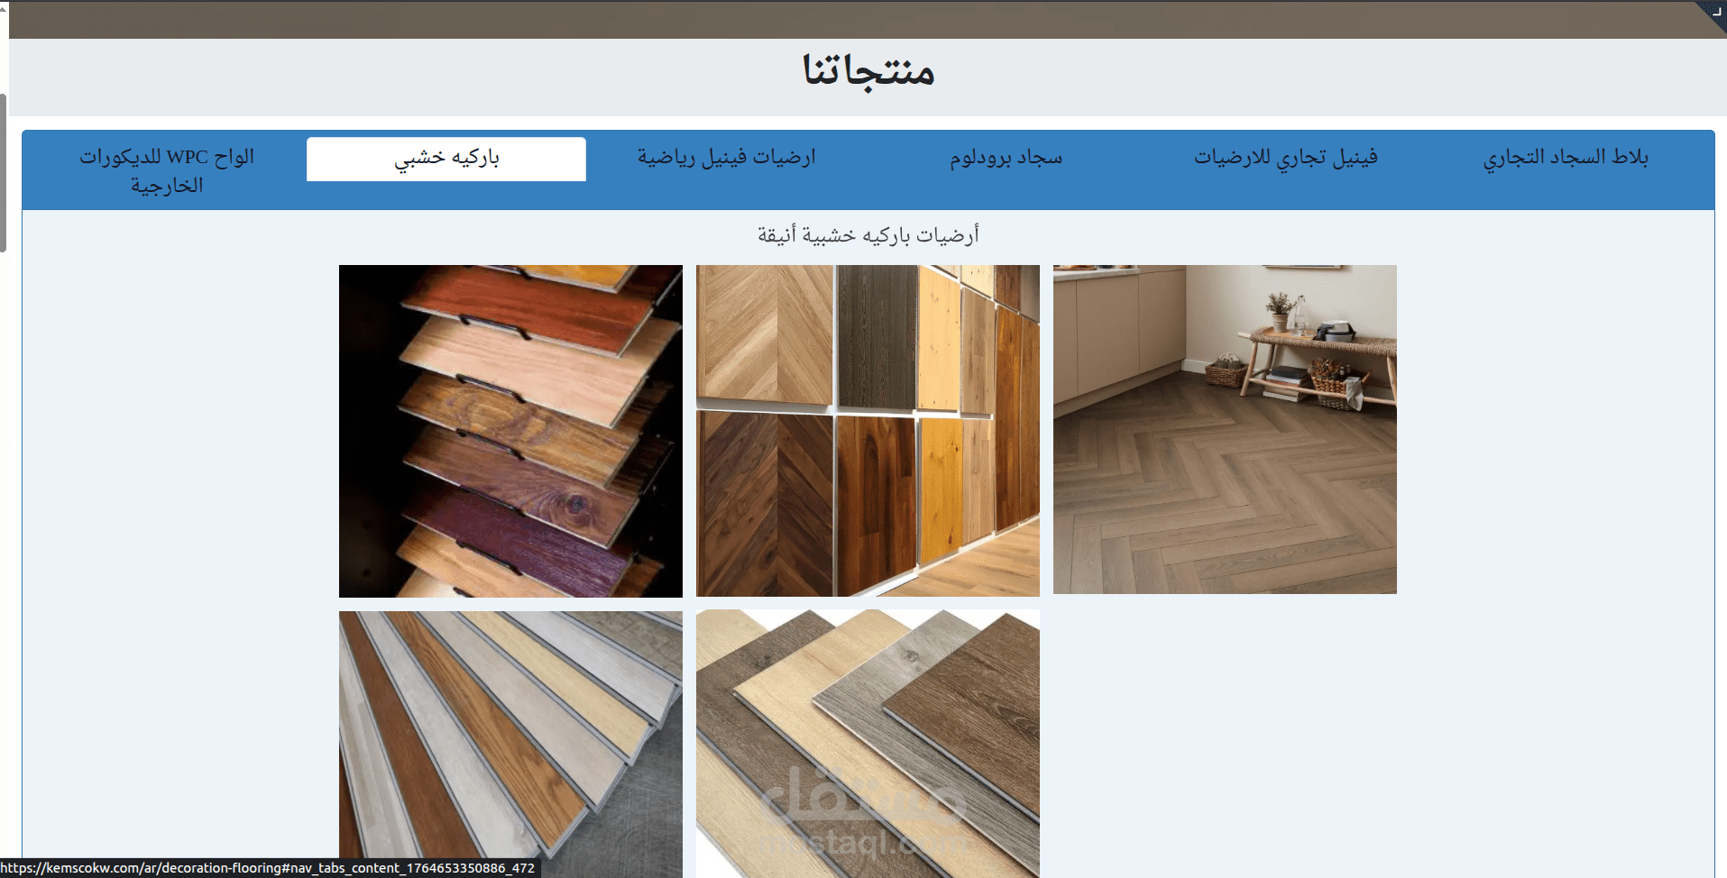Screen dimensions: 1727x878
Task: Open the fanned laminate planks photo
Action: coord(510,744)
